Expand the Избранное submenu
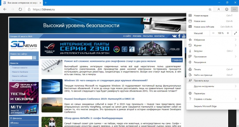 click(x=213, y=40)
